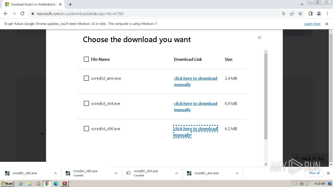The width and height of the screenshot is (333, 187).
Task: Check the vcredist_x64.exe checkbox
Action: point(86,103)
